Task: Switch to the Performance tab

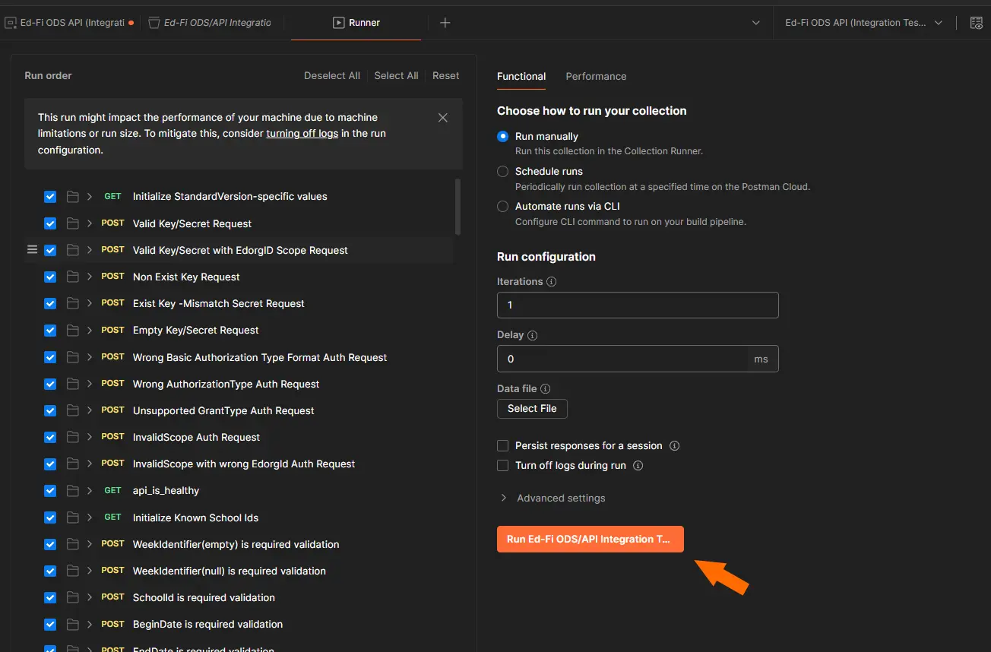Action: 596,77
